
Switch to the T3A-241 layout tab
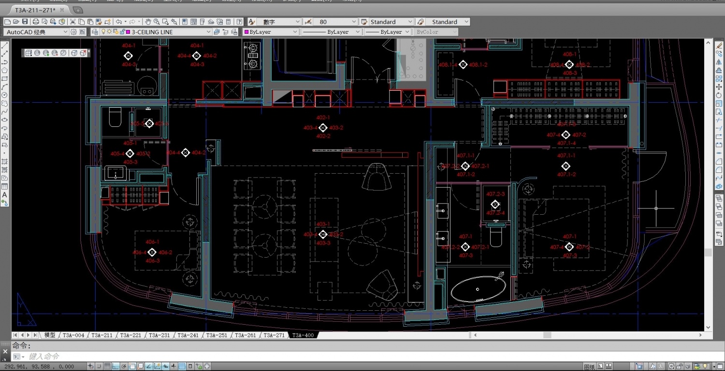(188, 335)
